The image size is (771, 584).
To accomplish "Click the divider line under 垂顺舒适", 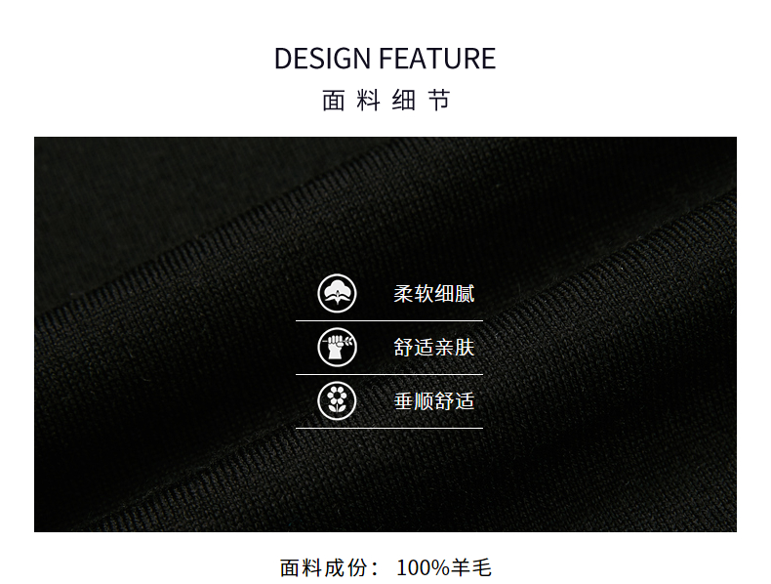I will tap(389, 428).
